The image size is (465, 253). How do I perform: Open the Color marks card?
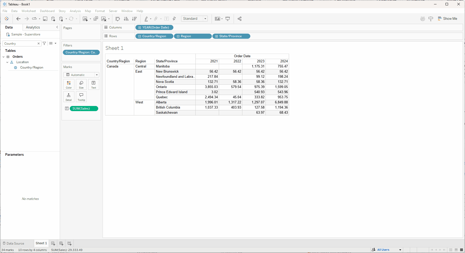[x=69, y=84]
